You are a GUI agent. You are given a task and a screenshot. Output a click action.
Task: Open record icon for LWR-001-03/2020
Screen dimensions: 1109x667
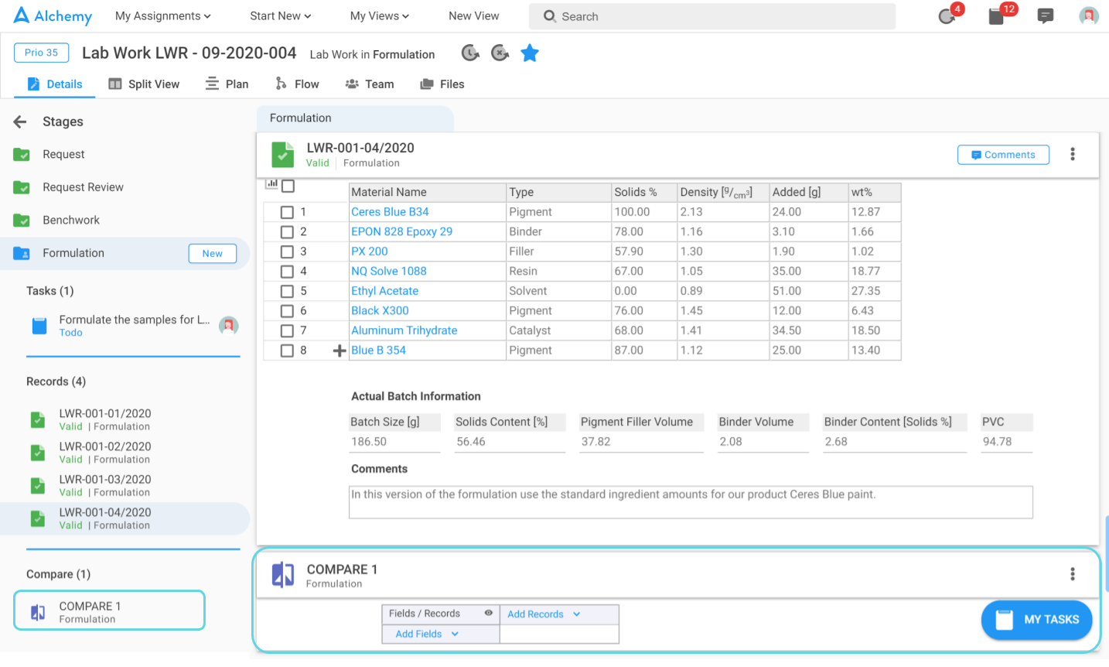[38, 485]
